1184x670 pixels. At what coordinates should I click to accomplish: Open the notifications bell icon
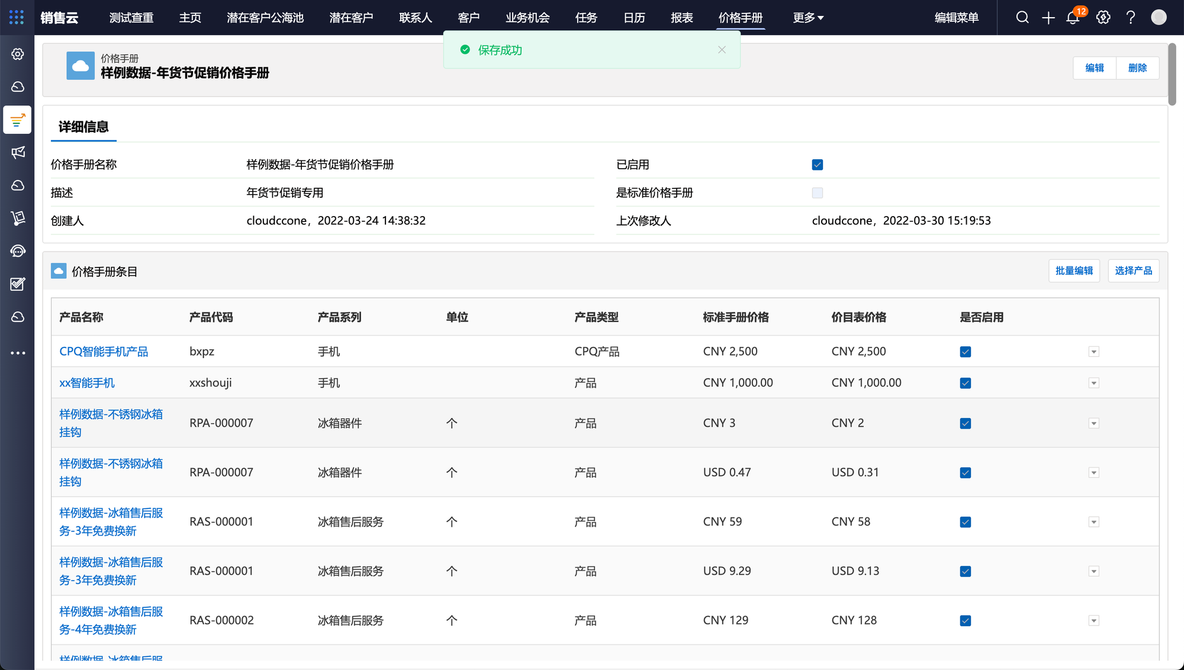(x=1073, y=18)
